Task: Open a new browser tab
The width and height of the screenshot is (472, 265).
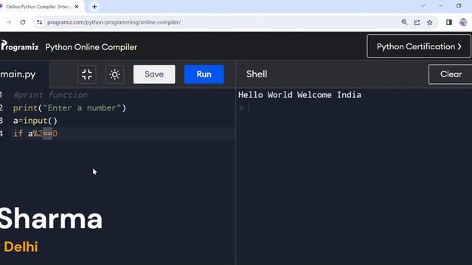Action: point(94,7)
